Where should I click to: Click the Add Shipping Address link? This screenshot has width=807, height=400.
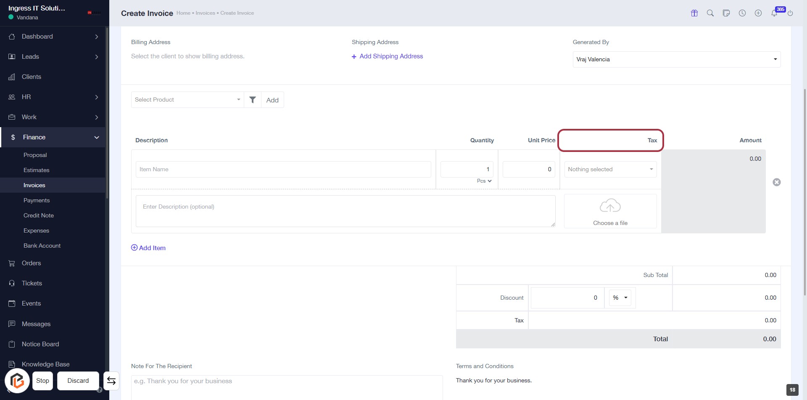(x=387, y=56)
